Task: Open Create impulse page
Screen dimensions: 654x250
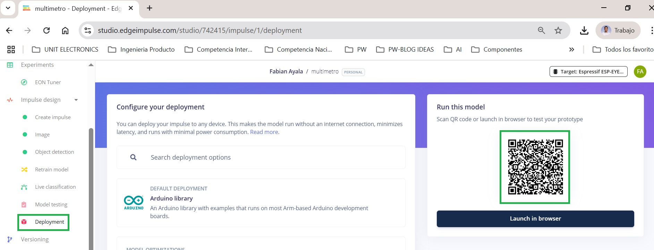Action: pos(53,117)
